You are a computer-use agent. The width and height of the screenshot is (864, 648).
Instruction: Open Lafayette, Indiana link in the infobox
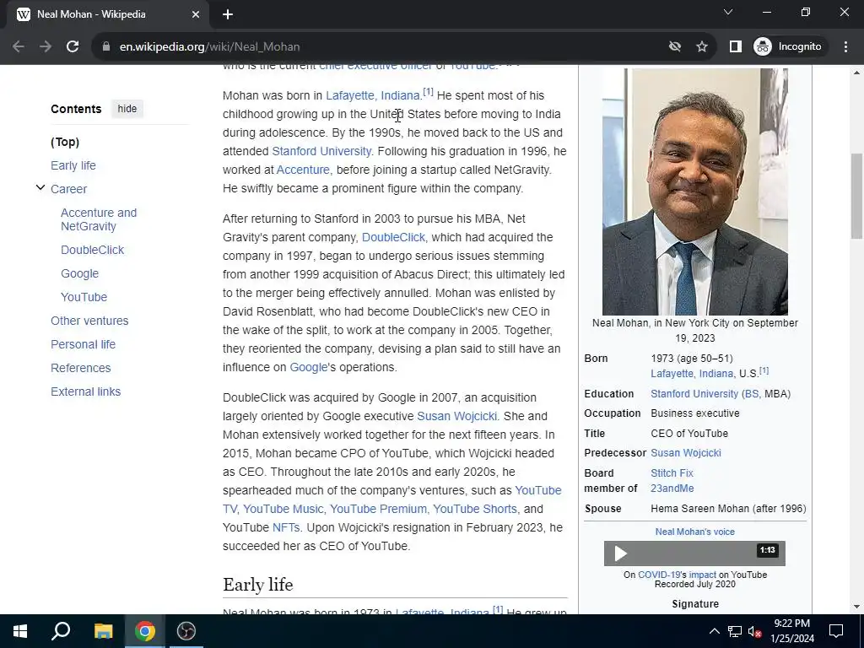click(694, 374)
